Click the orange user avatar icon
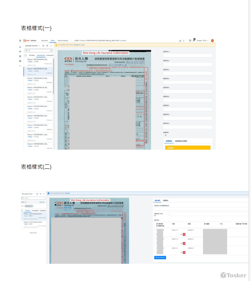 (212, 40)
